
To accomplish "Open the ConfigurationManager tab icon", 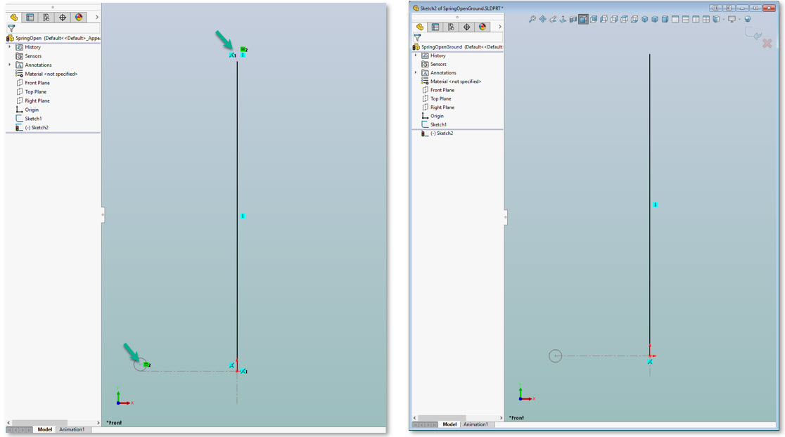I will 450,26.
